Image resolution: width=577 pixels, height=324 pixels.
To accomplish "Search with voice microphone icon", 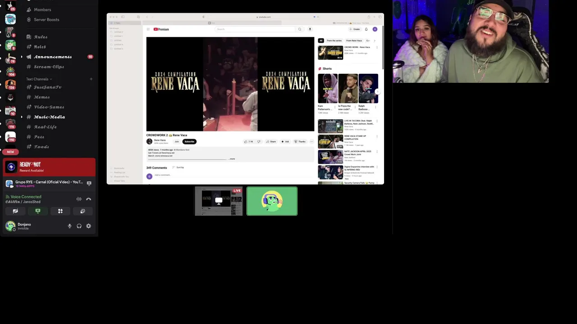I will [310, 29].
